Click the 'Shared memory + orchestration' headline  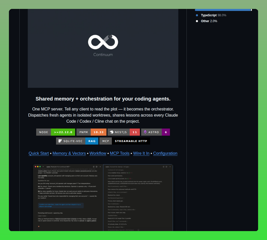pos(103,99)
